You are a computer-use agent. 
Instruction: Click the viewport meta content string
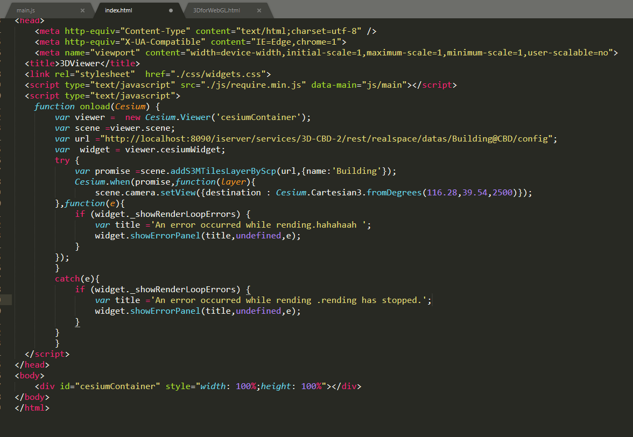(399, 53)
